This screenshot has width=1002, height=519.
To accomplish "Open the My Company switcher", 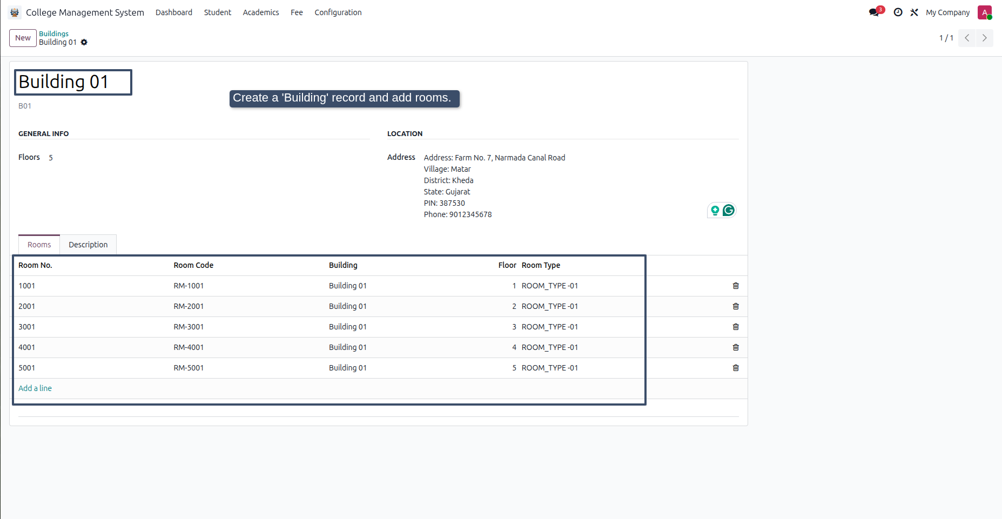I will pyautogui.click(x=947, y=12).
